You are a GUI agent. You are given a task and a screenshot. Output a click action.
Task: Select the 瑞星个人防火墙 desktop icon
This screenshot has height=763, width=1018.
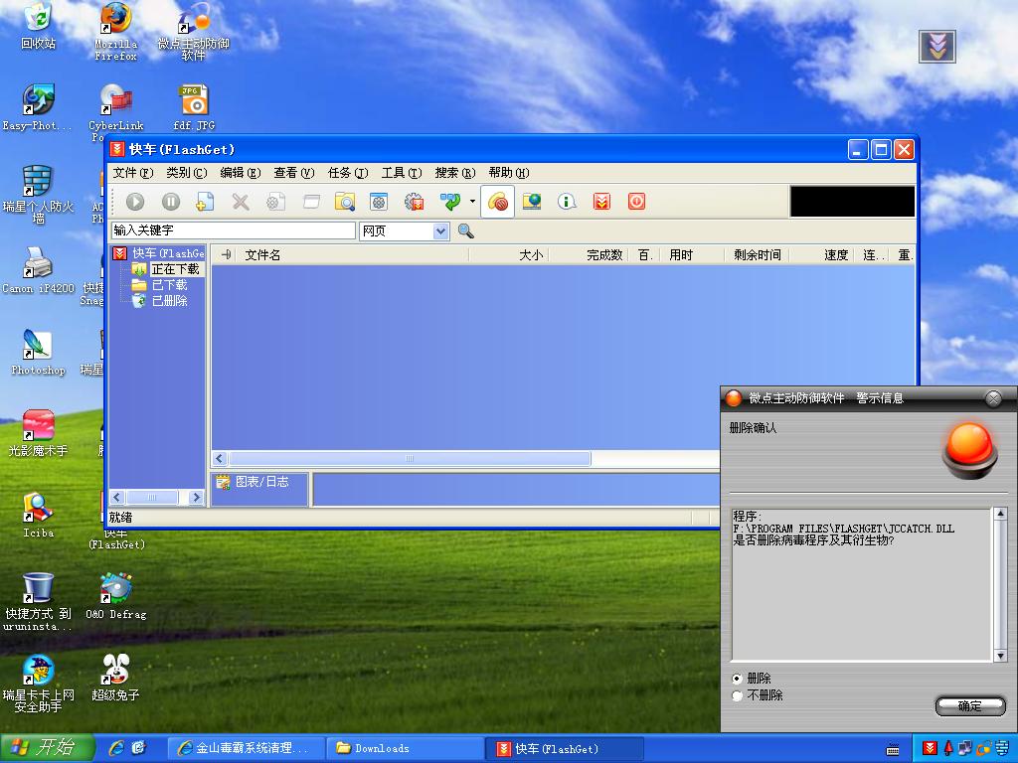pyautogui.click(x=38, y=195)
